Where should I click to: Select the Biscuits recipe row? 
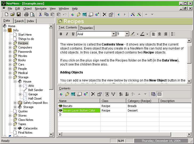pos(68,106)
